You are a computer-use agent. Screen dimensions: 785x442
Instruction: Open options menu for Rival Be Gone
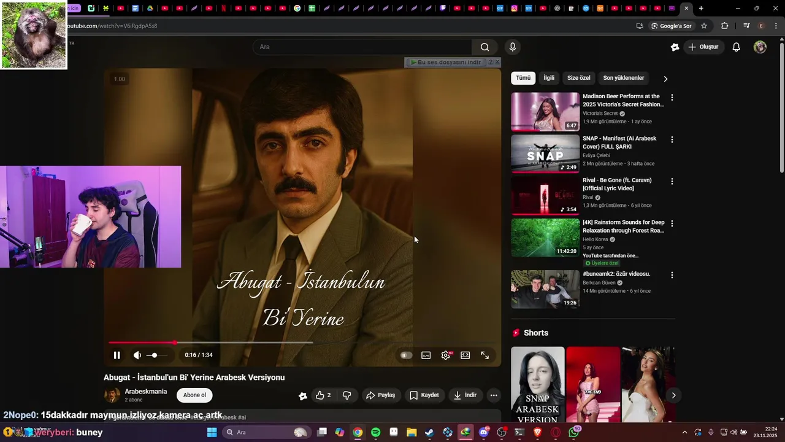(672, 181)
